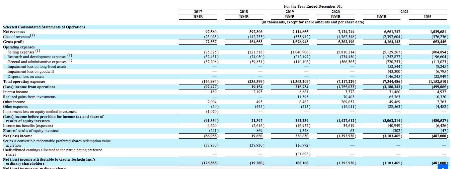Click the 'Net revenues' row label
Screen dimensions: 452x169
[14, 32]
